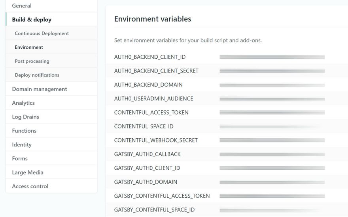The image size is (348, 217).
Task: Click the blurred CONTENTFUL_ACCESS_TOKEN value
Action: point(272,113)
